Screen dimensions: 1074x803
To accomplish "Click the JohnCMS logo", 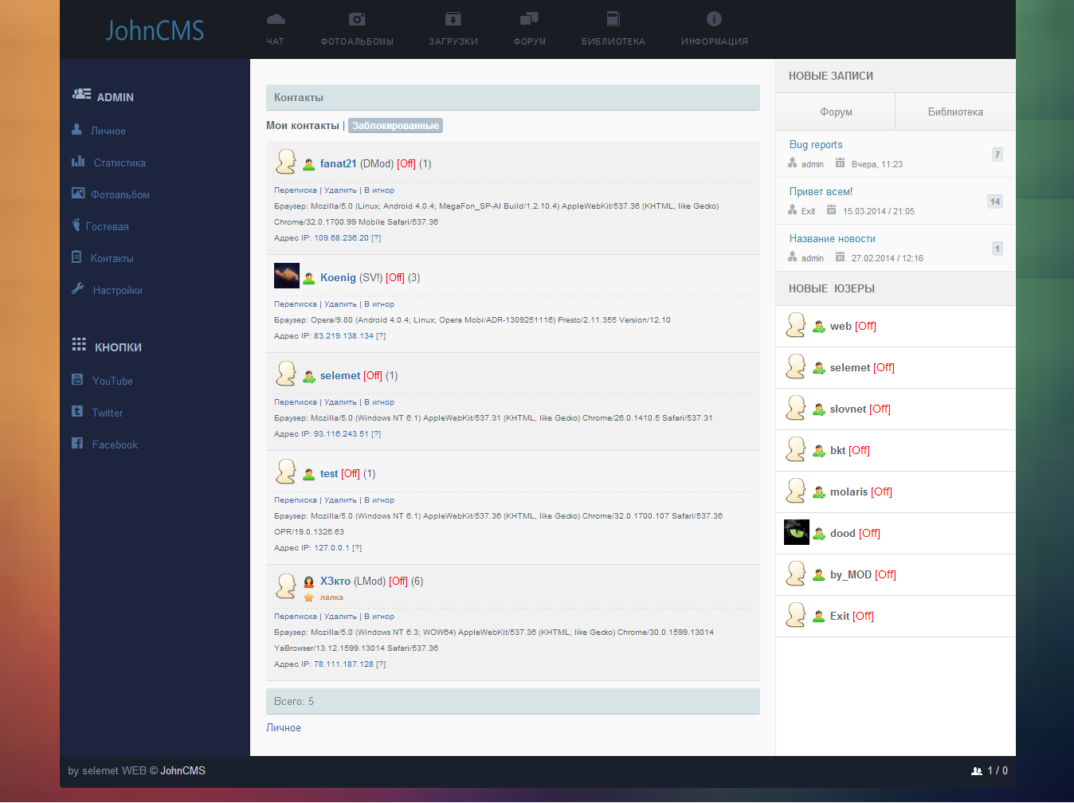I will 155,30.
